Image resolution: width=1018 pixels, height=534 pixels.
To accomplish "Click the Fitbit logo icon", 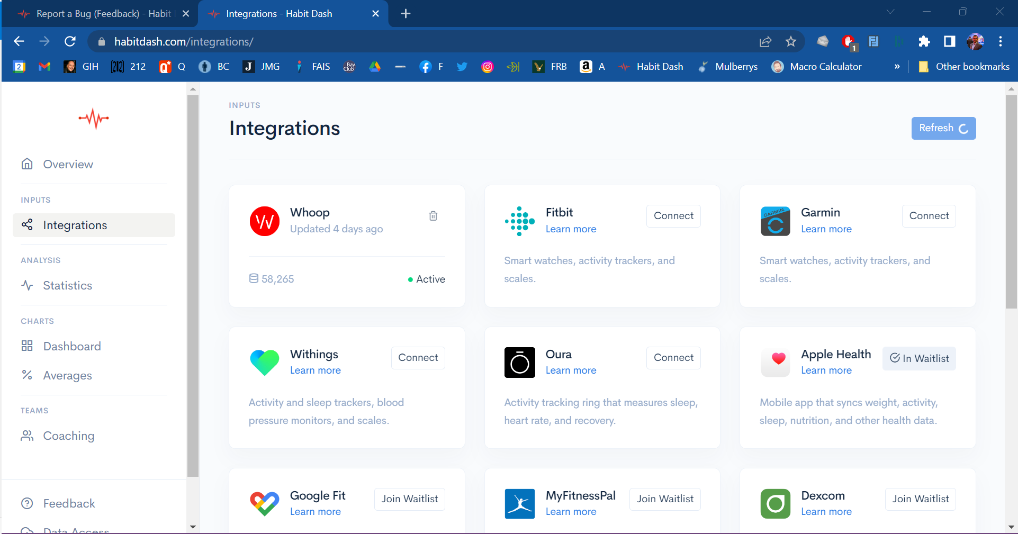I will point(520,221).
